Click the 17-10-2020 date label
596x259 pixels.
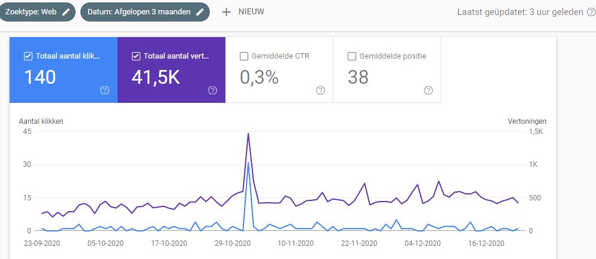coord(170,243)
